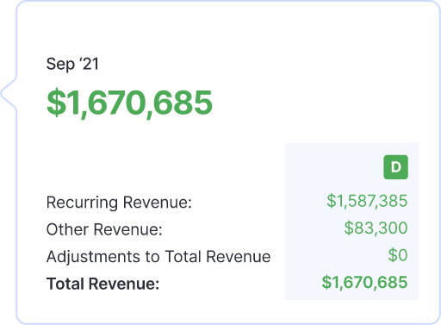Click the dollar sign of the headline amount
This screenshot has height=325, width=441.
tap(56, 103)
